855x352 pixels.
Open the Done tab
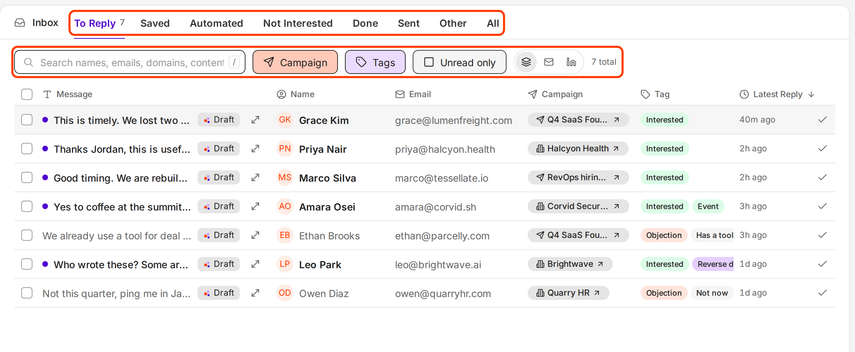tap(365, 23)
